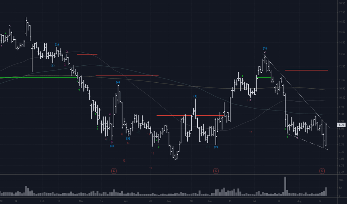Click the 10M volume axis label
347x204 pixels.
341,180
